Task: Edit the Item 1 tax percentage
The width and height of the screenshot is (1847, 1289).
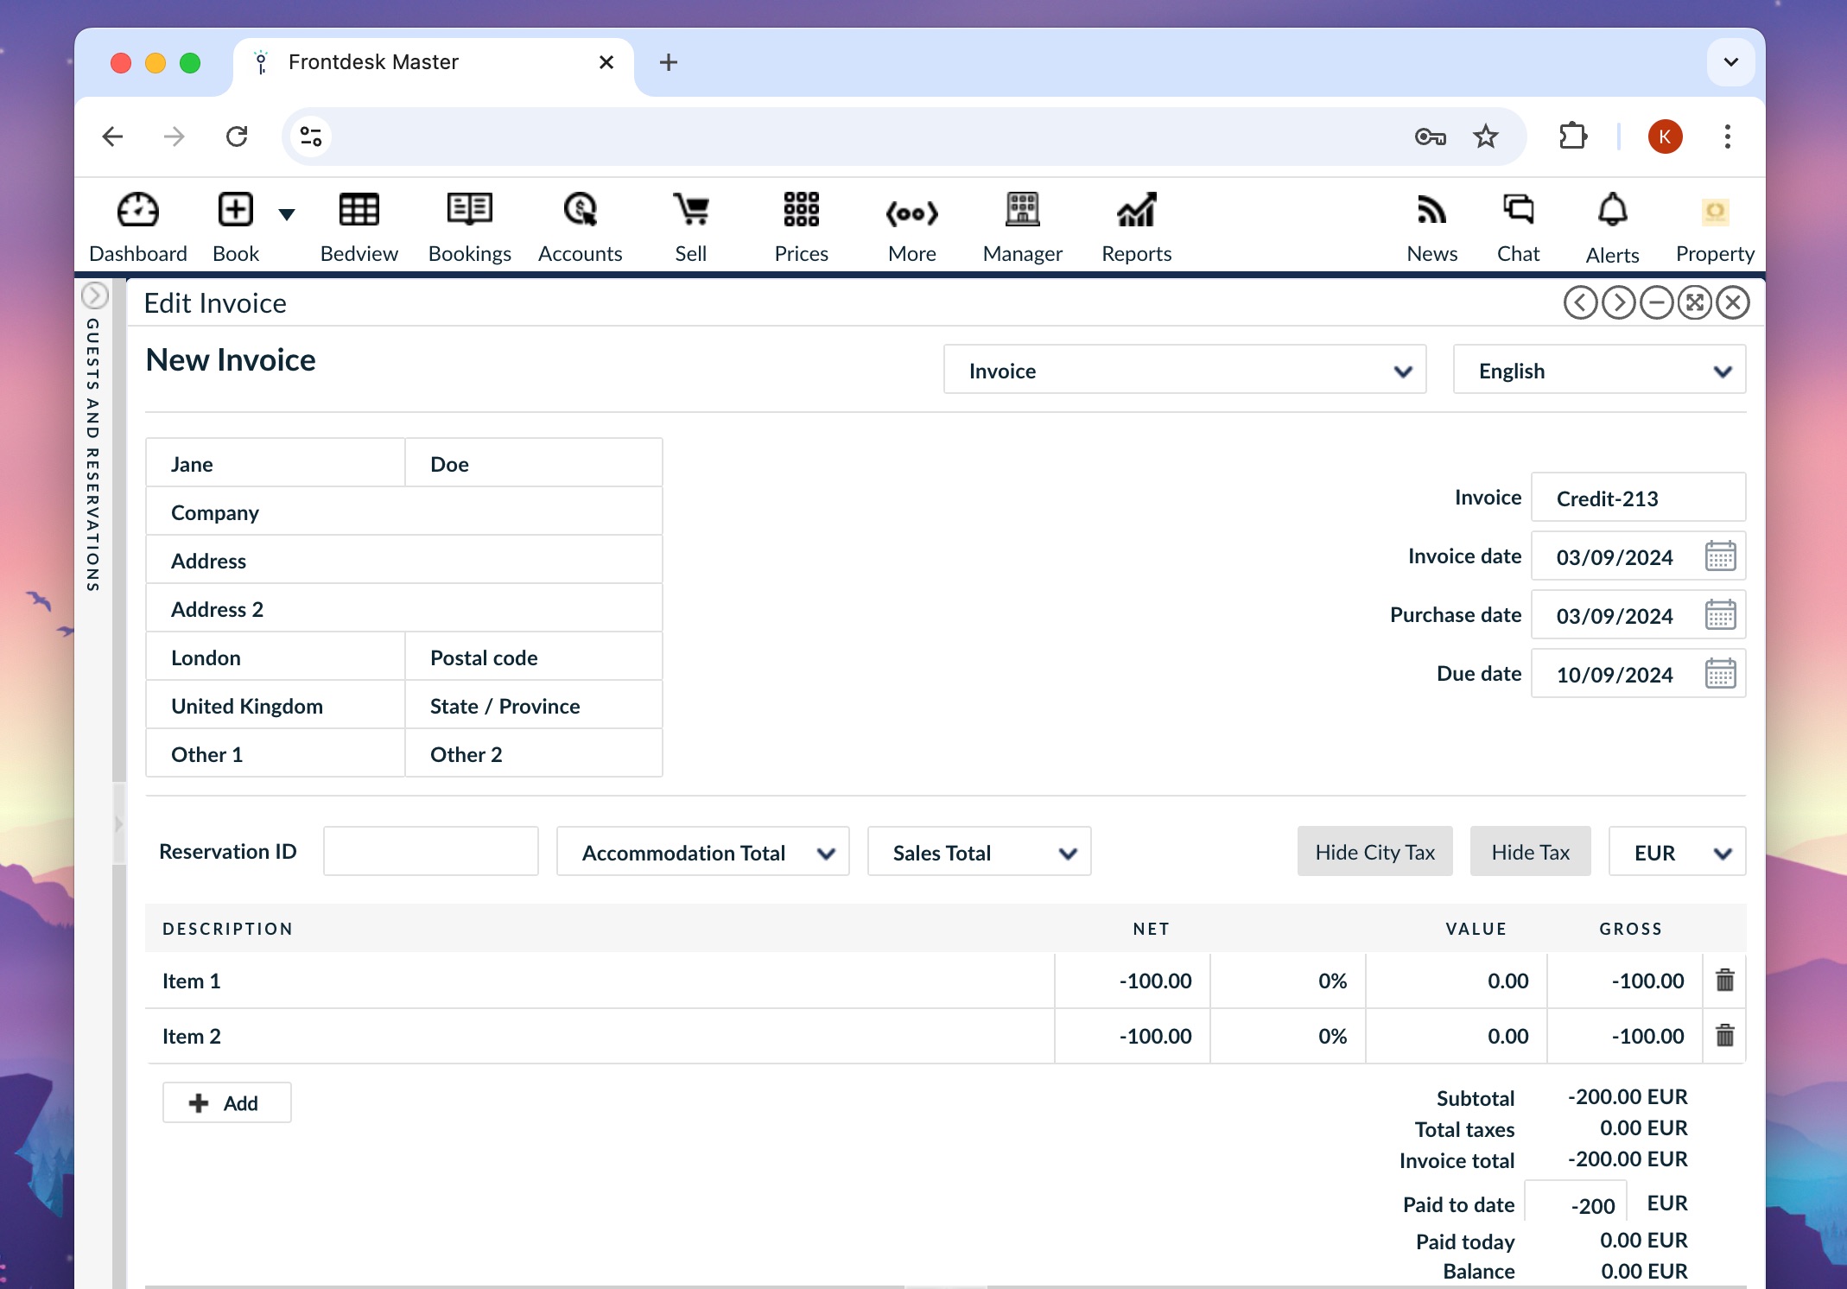Action: coord(1288,981)
